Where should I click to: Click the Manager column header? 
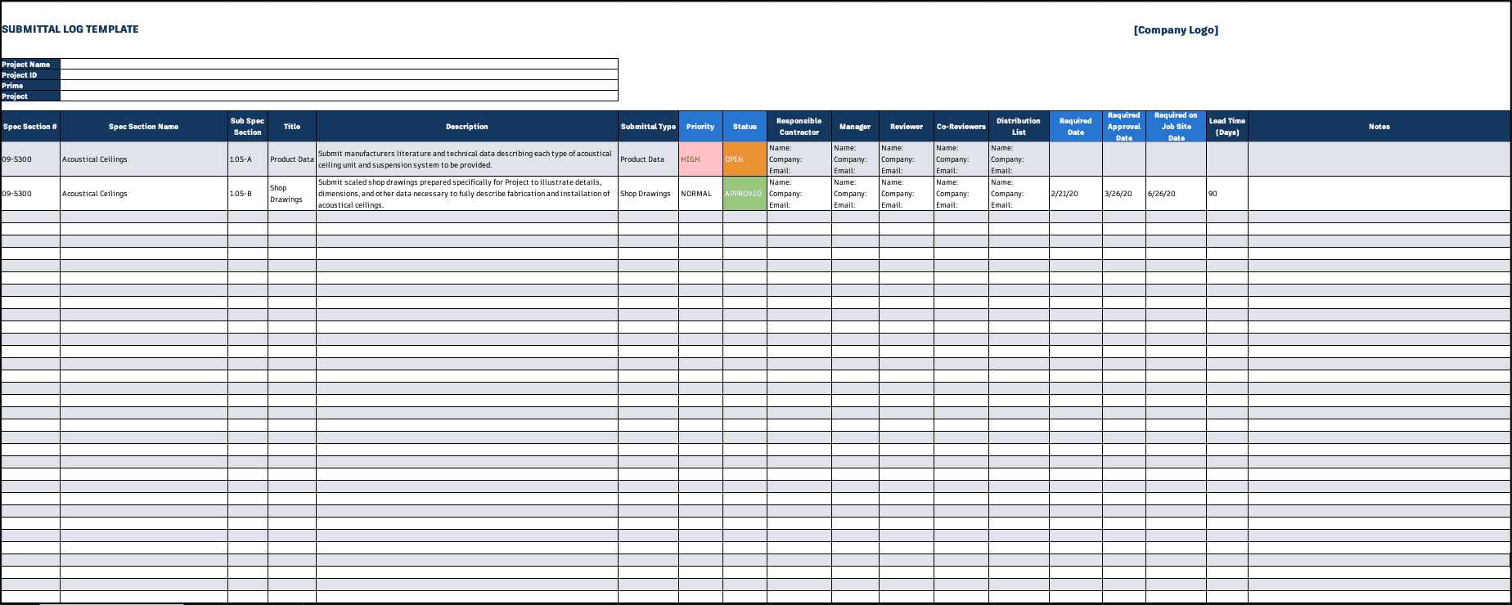tap(855, 127)
